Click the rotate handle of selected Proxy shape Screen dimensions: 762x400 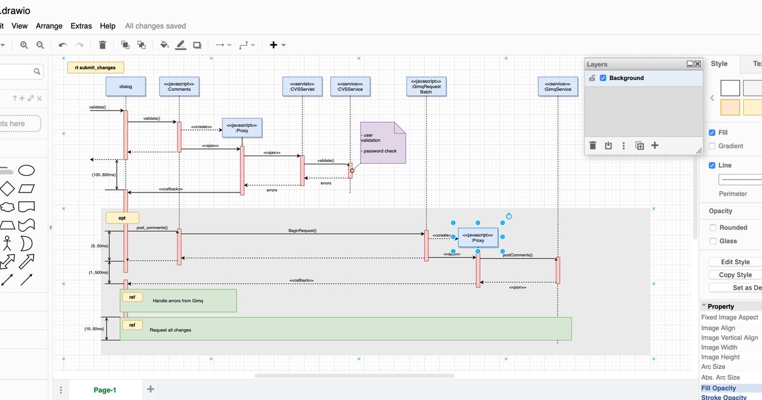coord(509,217)
